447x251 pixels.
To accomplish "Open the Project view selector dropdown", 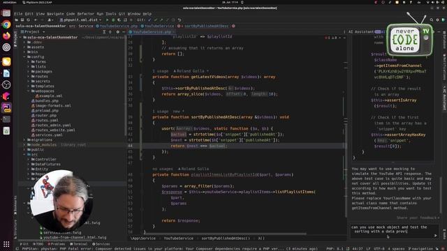I will point(33,32).
